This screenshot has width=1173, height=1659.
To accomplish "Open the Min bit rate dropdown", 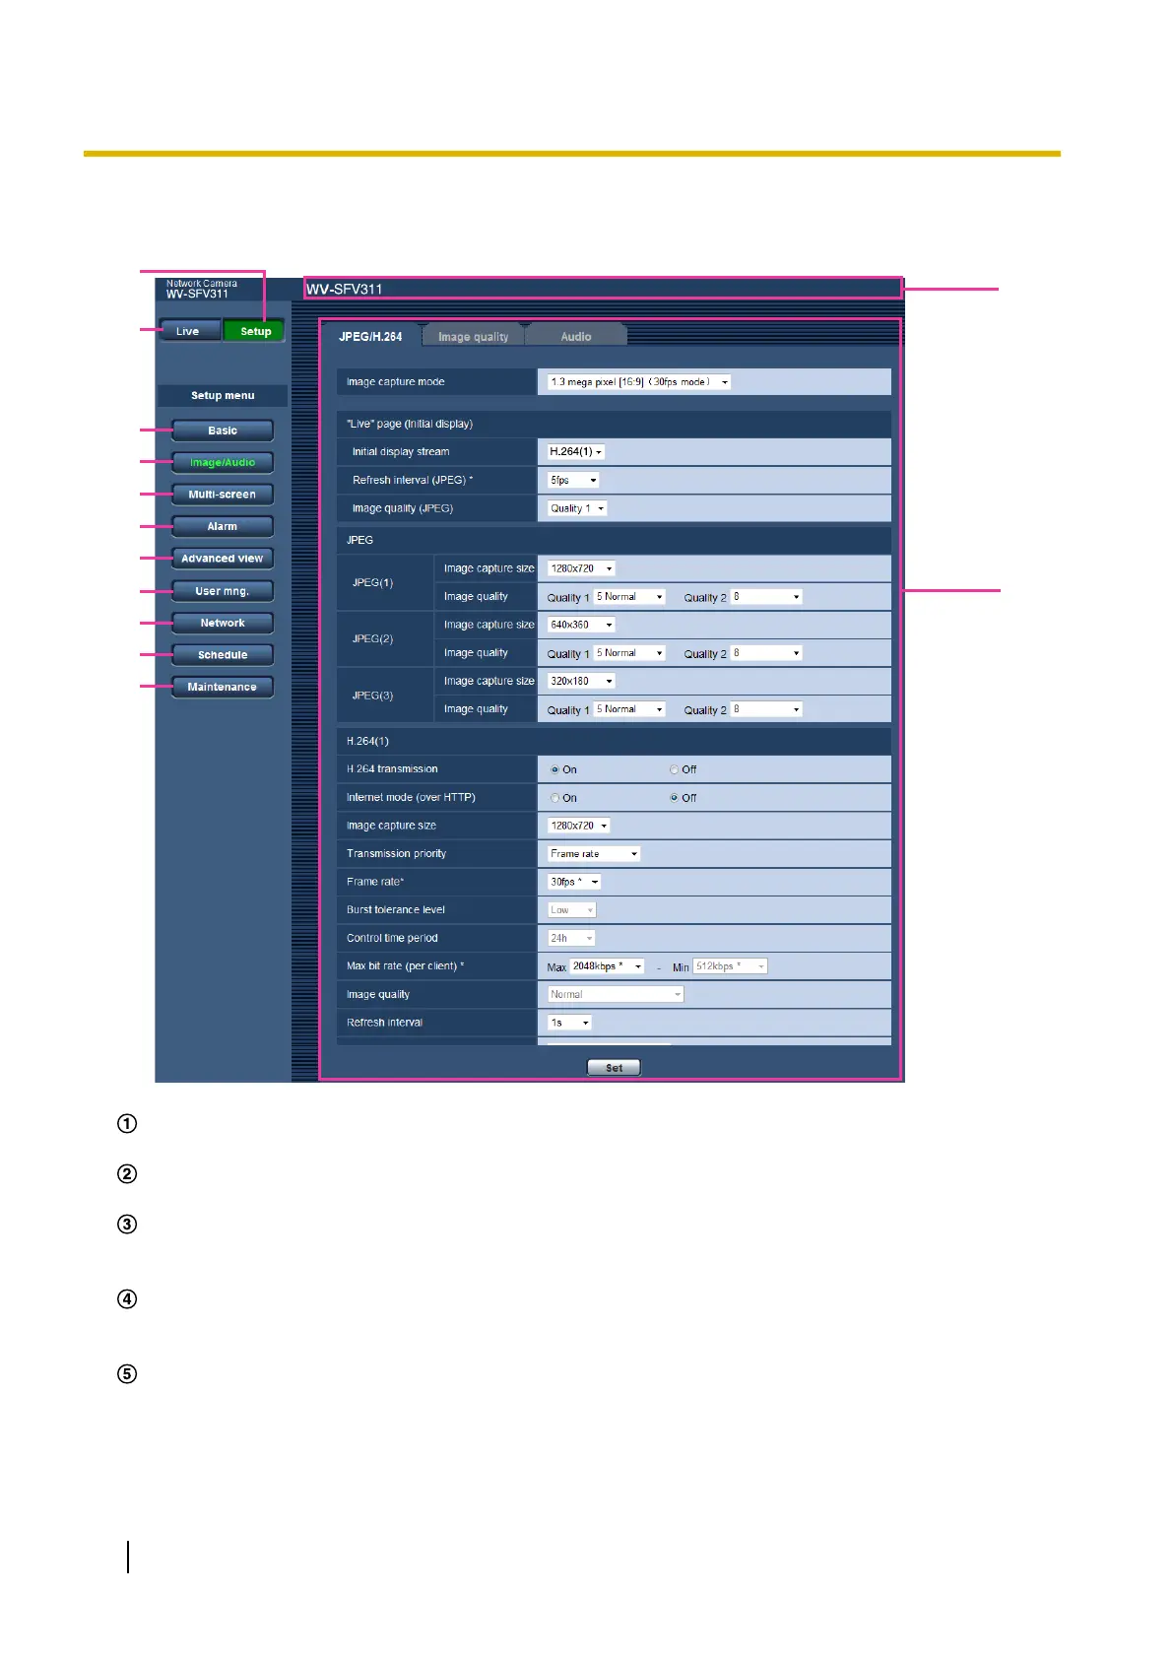I will [x=730, y=966].
